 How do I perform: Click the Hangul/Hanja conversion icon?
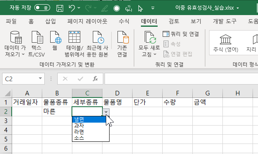(129, 8)
